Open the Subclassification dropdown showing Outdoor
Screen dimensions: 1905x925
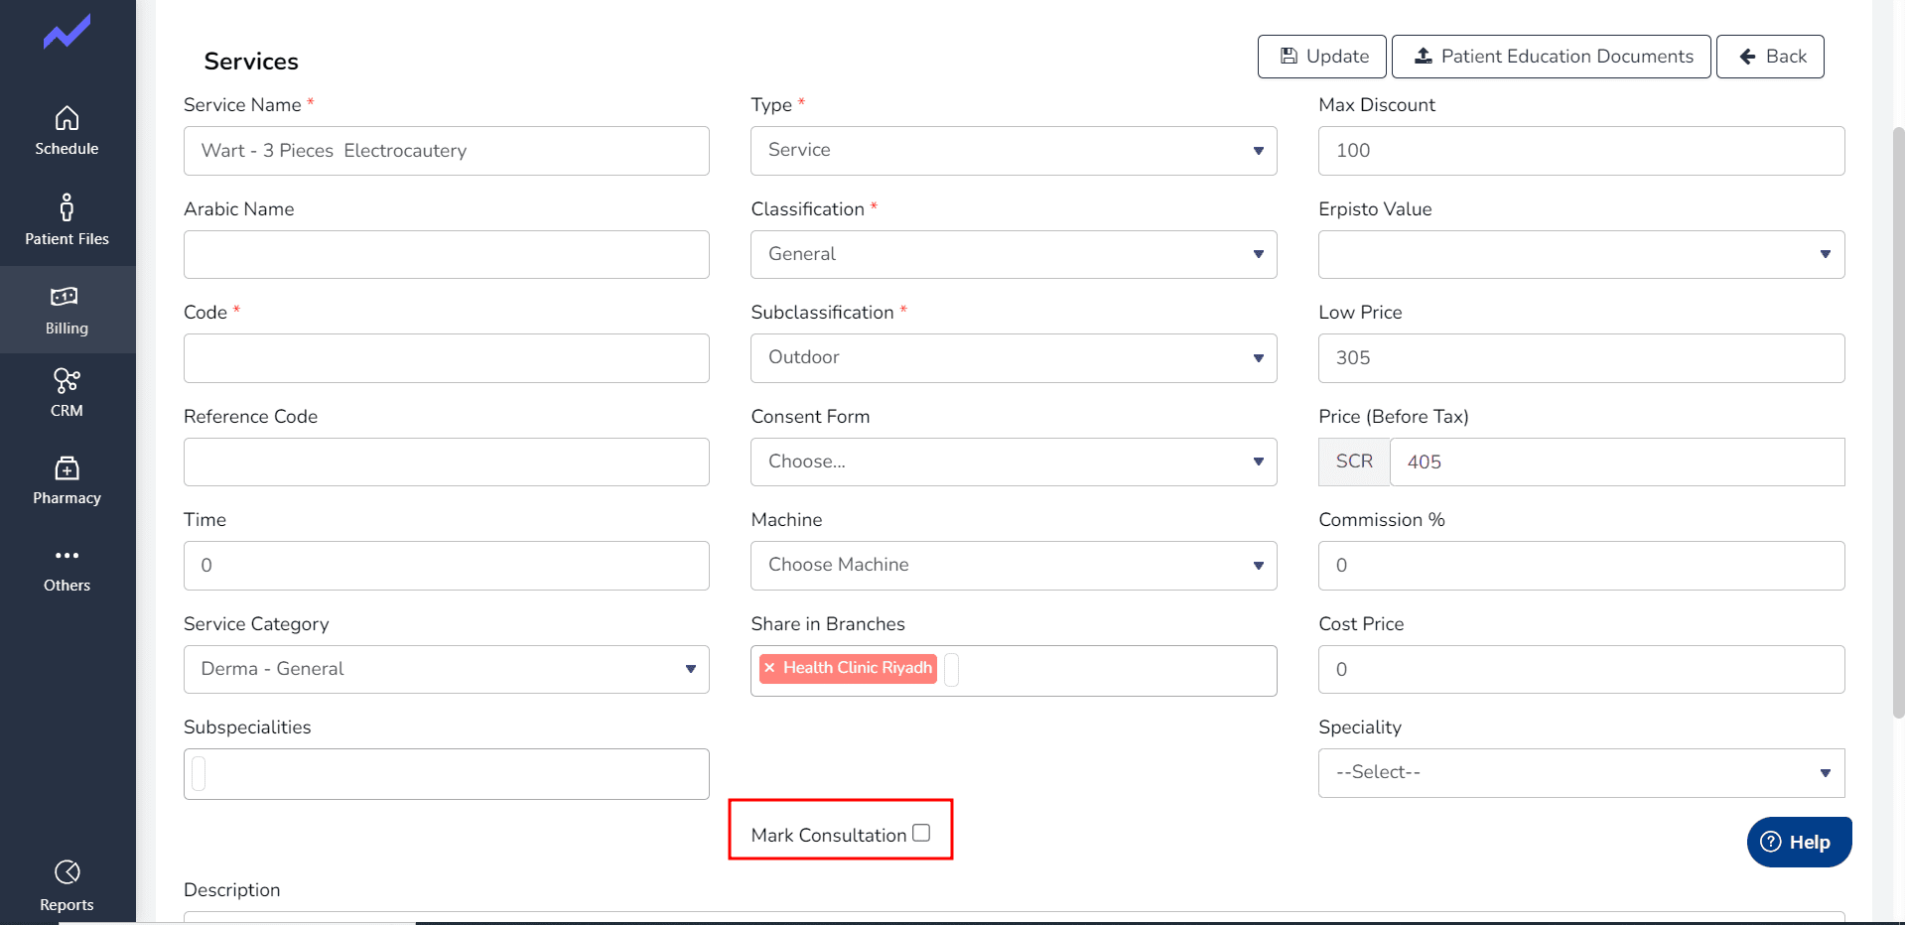pyautogui.click(x=1014, y=358)
